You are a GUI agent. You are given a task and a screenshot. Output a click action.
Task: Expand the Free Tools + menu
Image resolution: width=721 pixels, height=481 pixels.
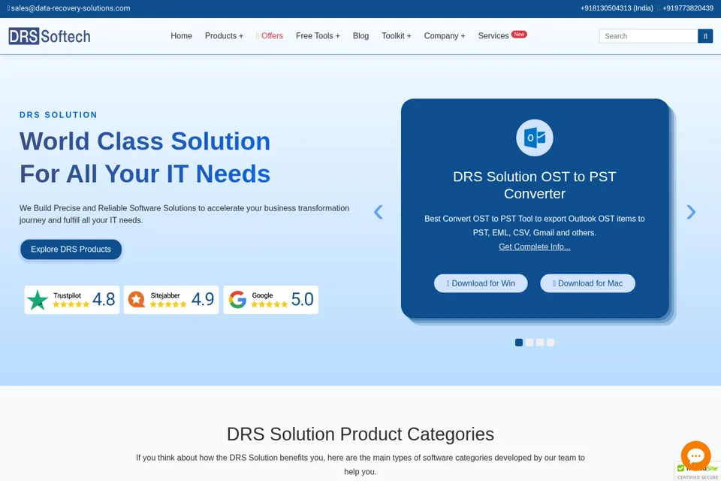(318, 36)
